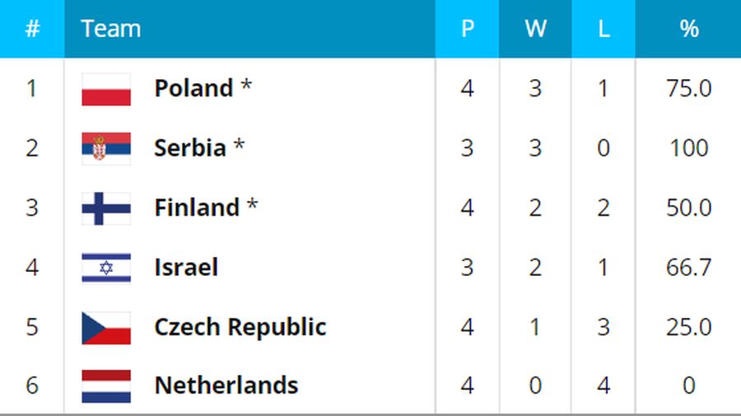Open the Netherlands team link
741x416 pixels.
[x=226, y=385]
